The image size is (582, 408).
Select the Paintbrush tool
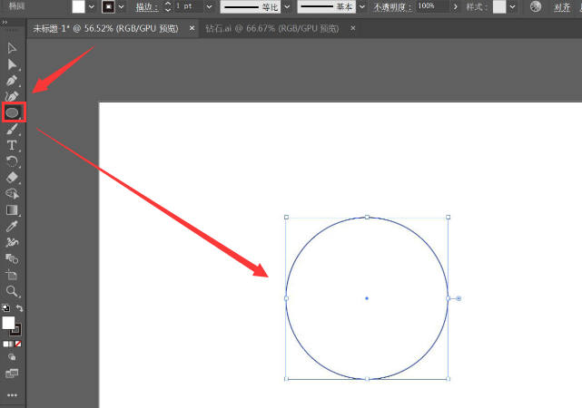pyautogui.click(x=13, y=129)
